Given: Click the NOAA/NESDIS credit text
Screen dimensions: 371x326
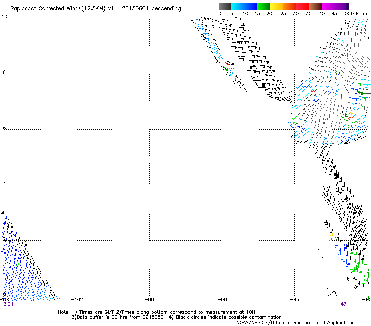Looking at the screenshot, I should click(x=295, y=322).
